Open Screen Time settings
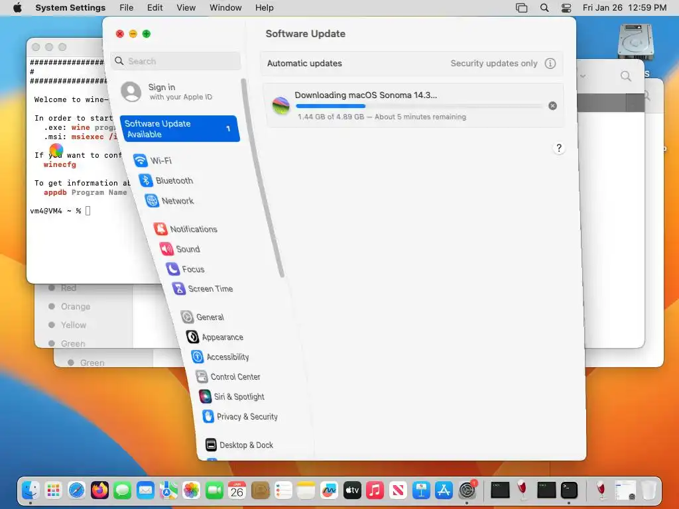This screenshot has height=509, width=679. click(202, 289)
